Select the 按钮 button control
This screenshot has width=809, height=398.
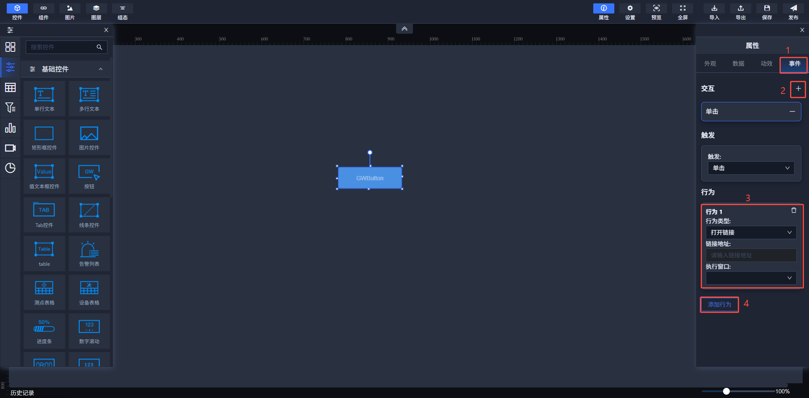tap(89, 176)
